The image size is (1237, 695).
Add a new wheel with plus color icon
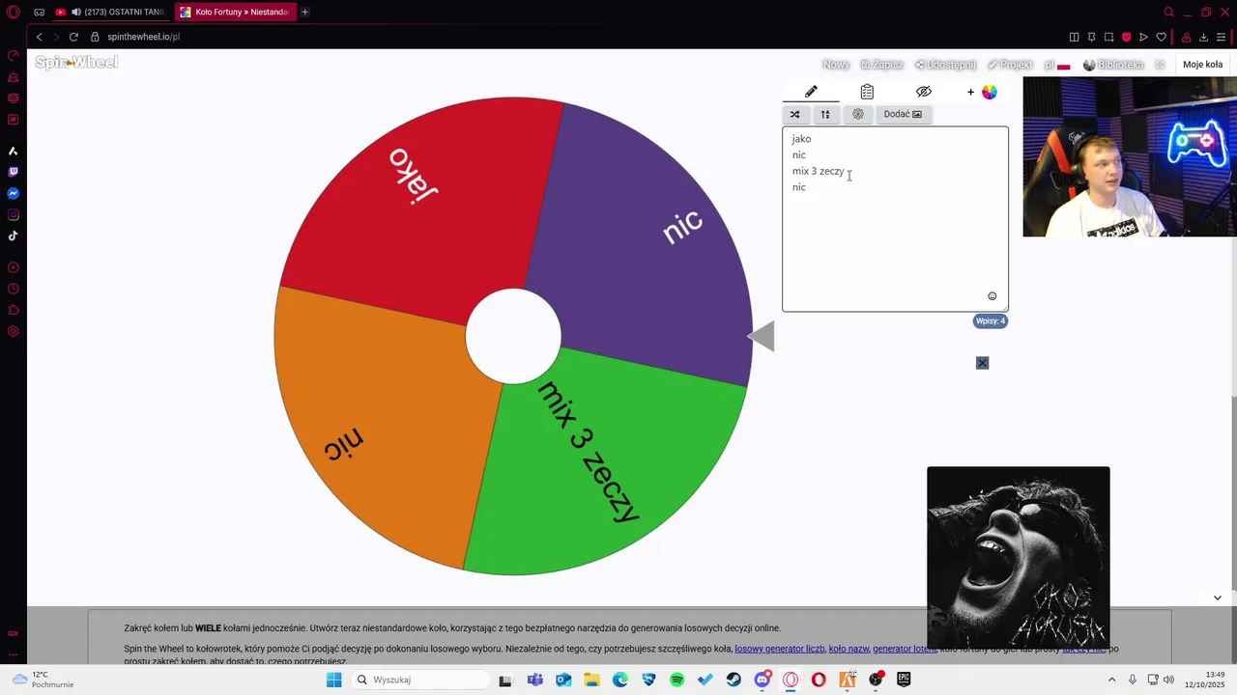(982, 92)
